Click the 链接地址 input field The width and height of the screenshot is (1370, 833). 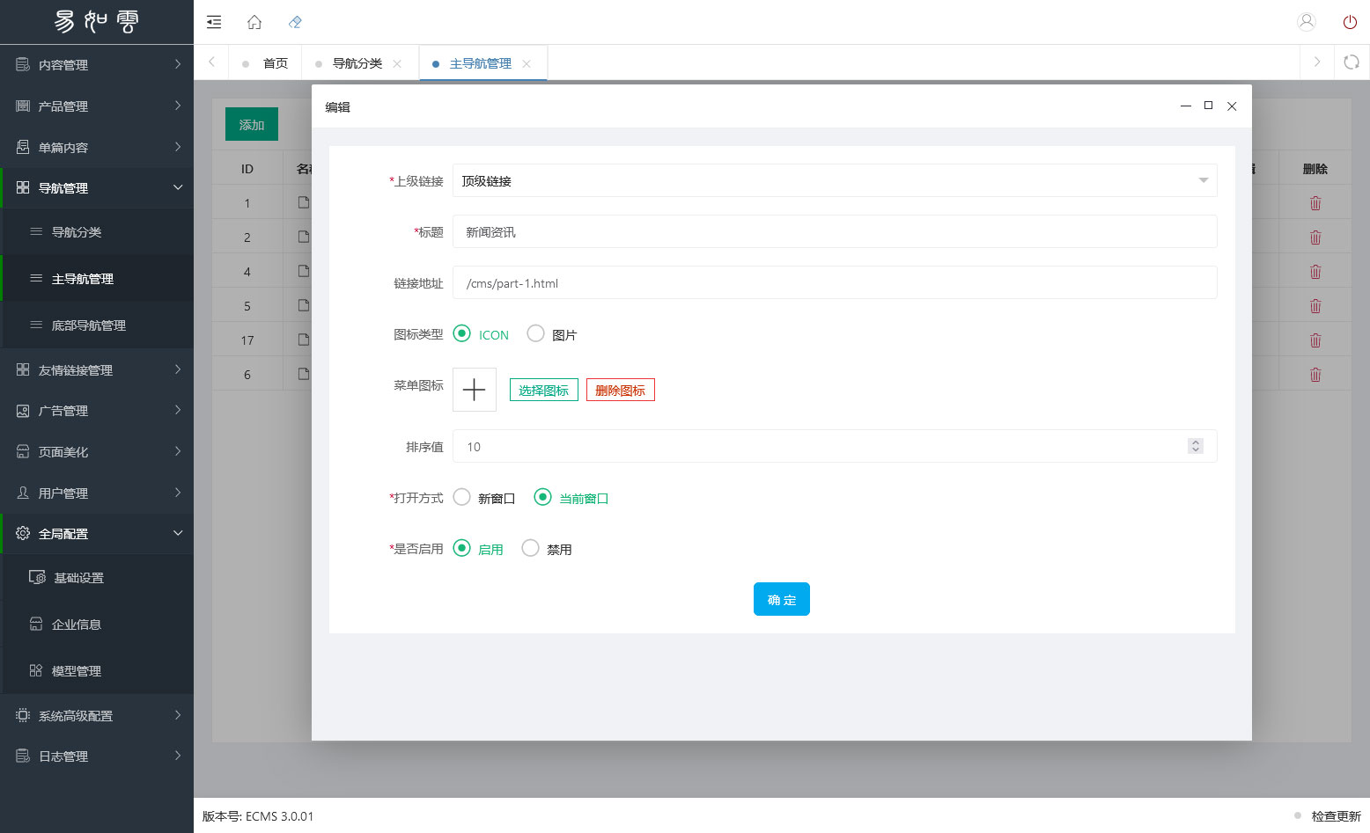tap(834, 282)
